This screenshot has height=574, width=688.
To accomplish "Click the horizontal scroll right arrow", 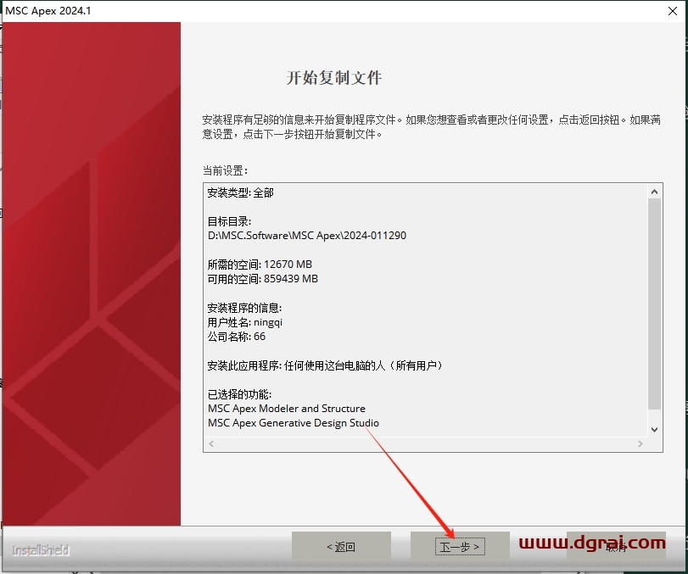I will click(640, 443).
